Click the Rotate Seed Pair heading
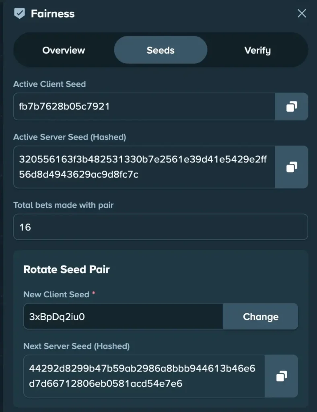The height and width of the screenshot is (412, 317). 66,270
